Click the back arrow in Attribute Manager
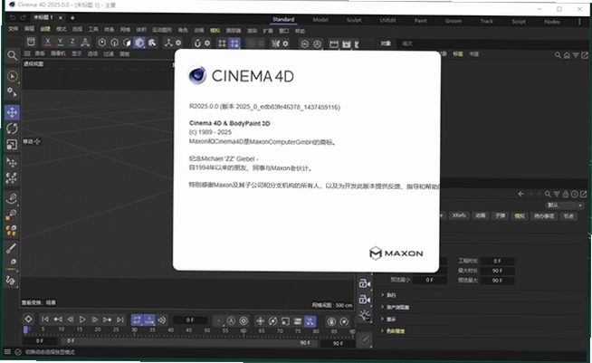Viewport: 592px width, 363px height. pos(521,194)
